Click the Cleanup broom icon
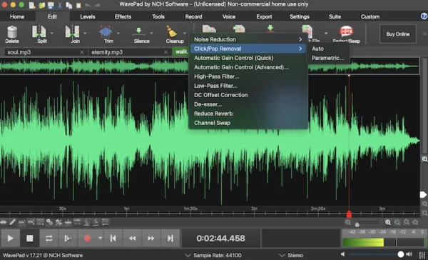 (x=172, y=31)
